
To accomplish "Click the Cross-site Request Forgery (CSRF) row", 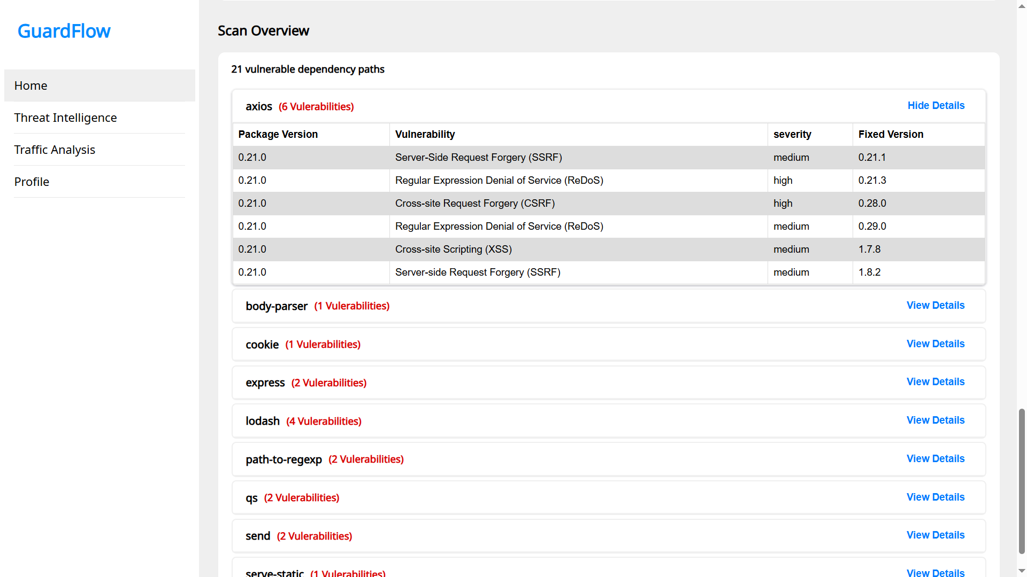I will [x=474, y=203].
